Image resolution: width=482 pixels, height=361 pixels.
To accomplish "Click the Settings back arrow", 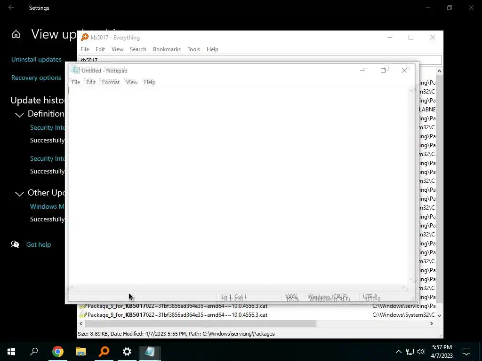I will pos(11,8).
